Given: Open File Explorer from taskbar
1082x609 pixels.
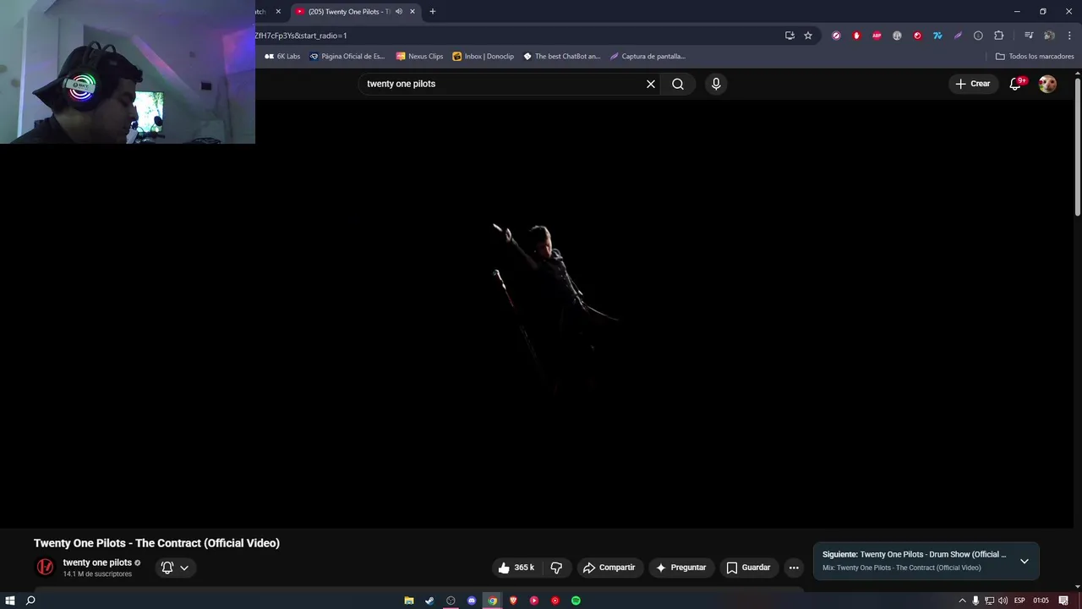Looking at the screenshot, I should [409, 601].
